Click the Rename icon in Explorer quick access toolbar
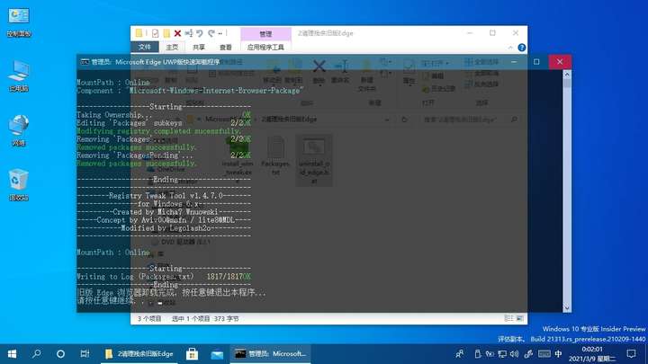The image size is (648, 364). [x=188, y=33]
